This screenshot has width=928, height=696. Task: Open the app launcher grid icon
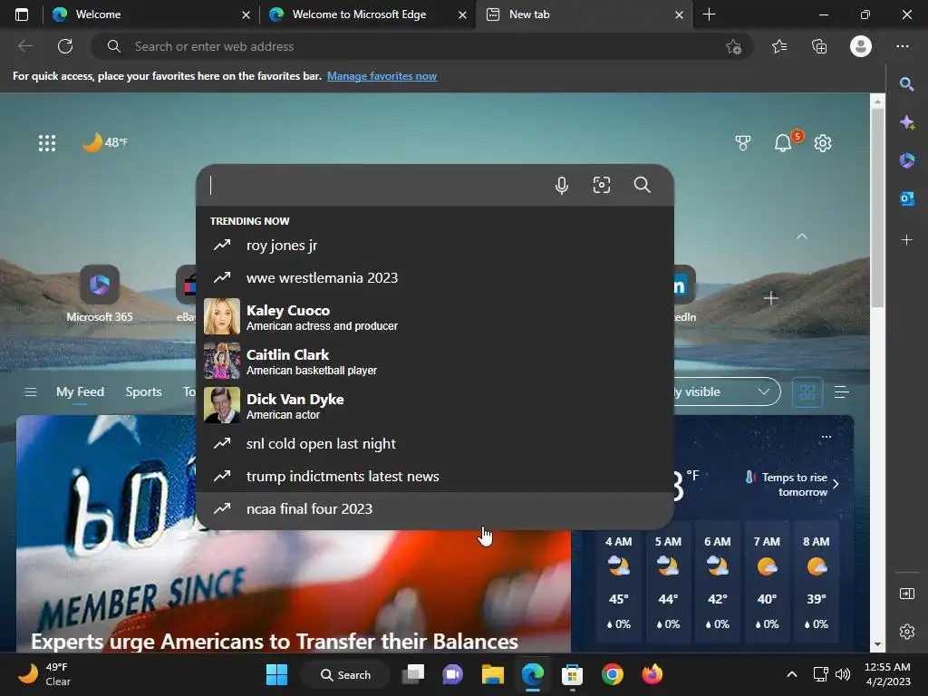(x=47, y=142)
